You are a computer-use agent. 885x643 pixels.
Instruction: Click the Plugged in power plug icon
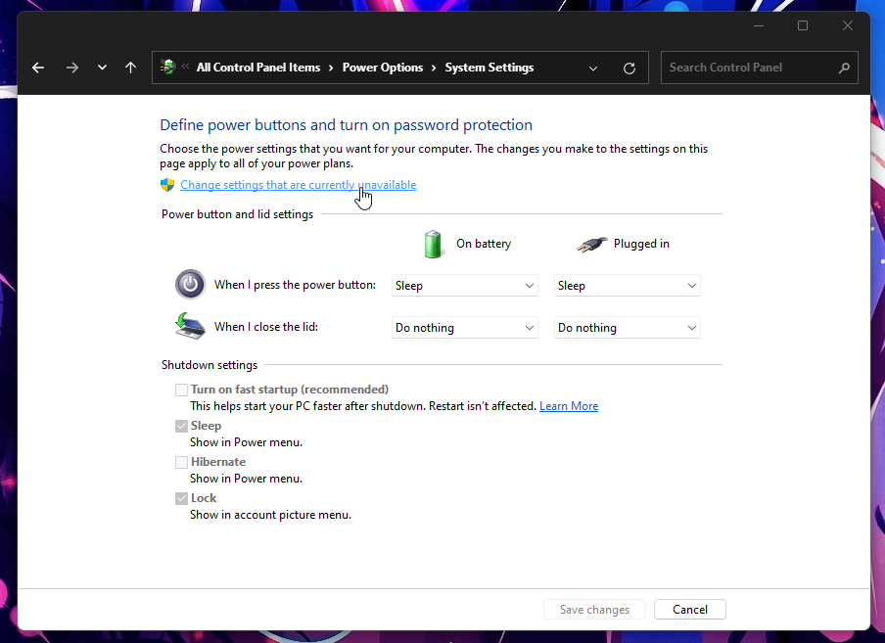591,245
